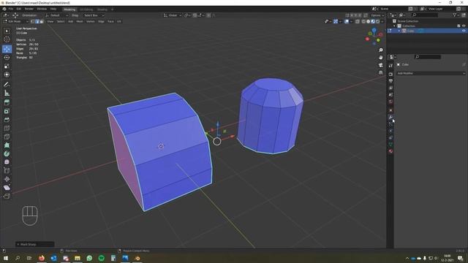Collapse the Collection tree item
This screenshot has height=263, width=468.
(395, 26)
